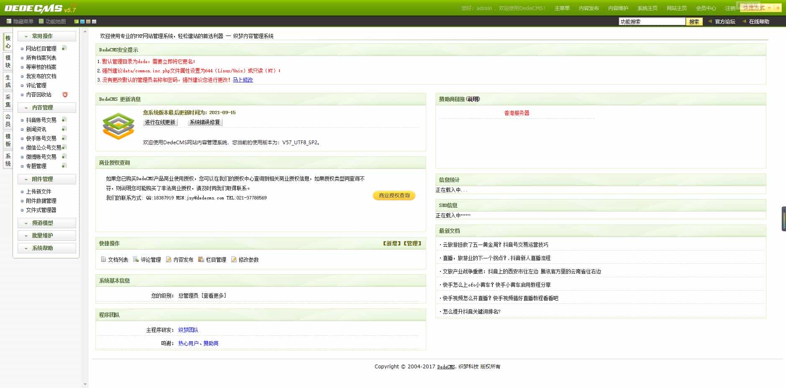This screenshot has width=786, height=388.
Task: Open 会员中心 in the top navigation
Action: 706,8
